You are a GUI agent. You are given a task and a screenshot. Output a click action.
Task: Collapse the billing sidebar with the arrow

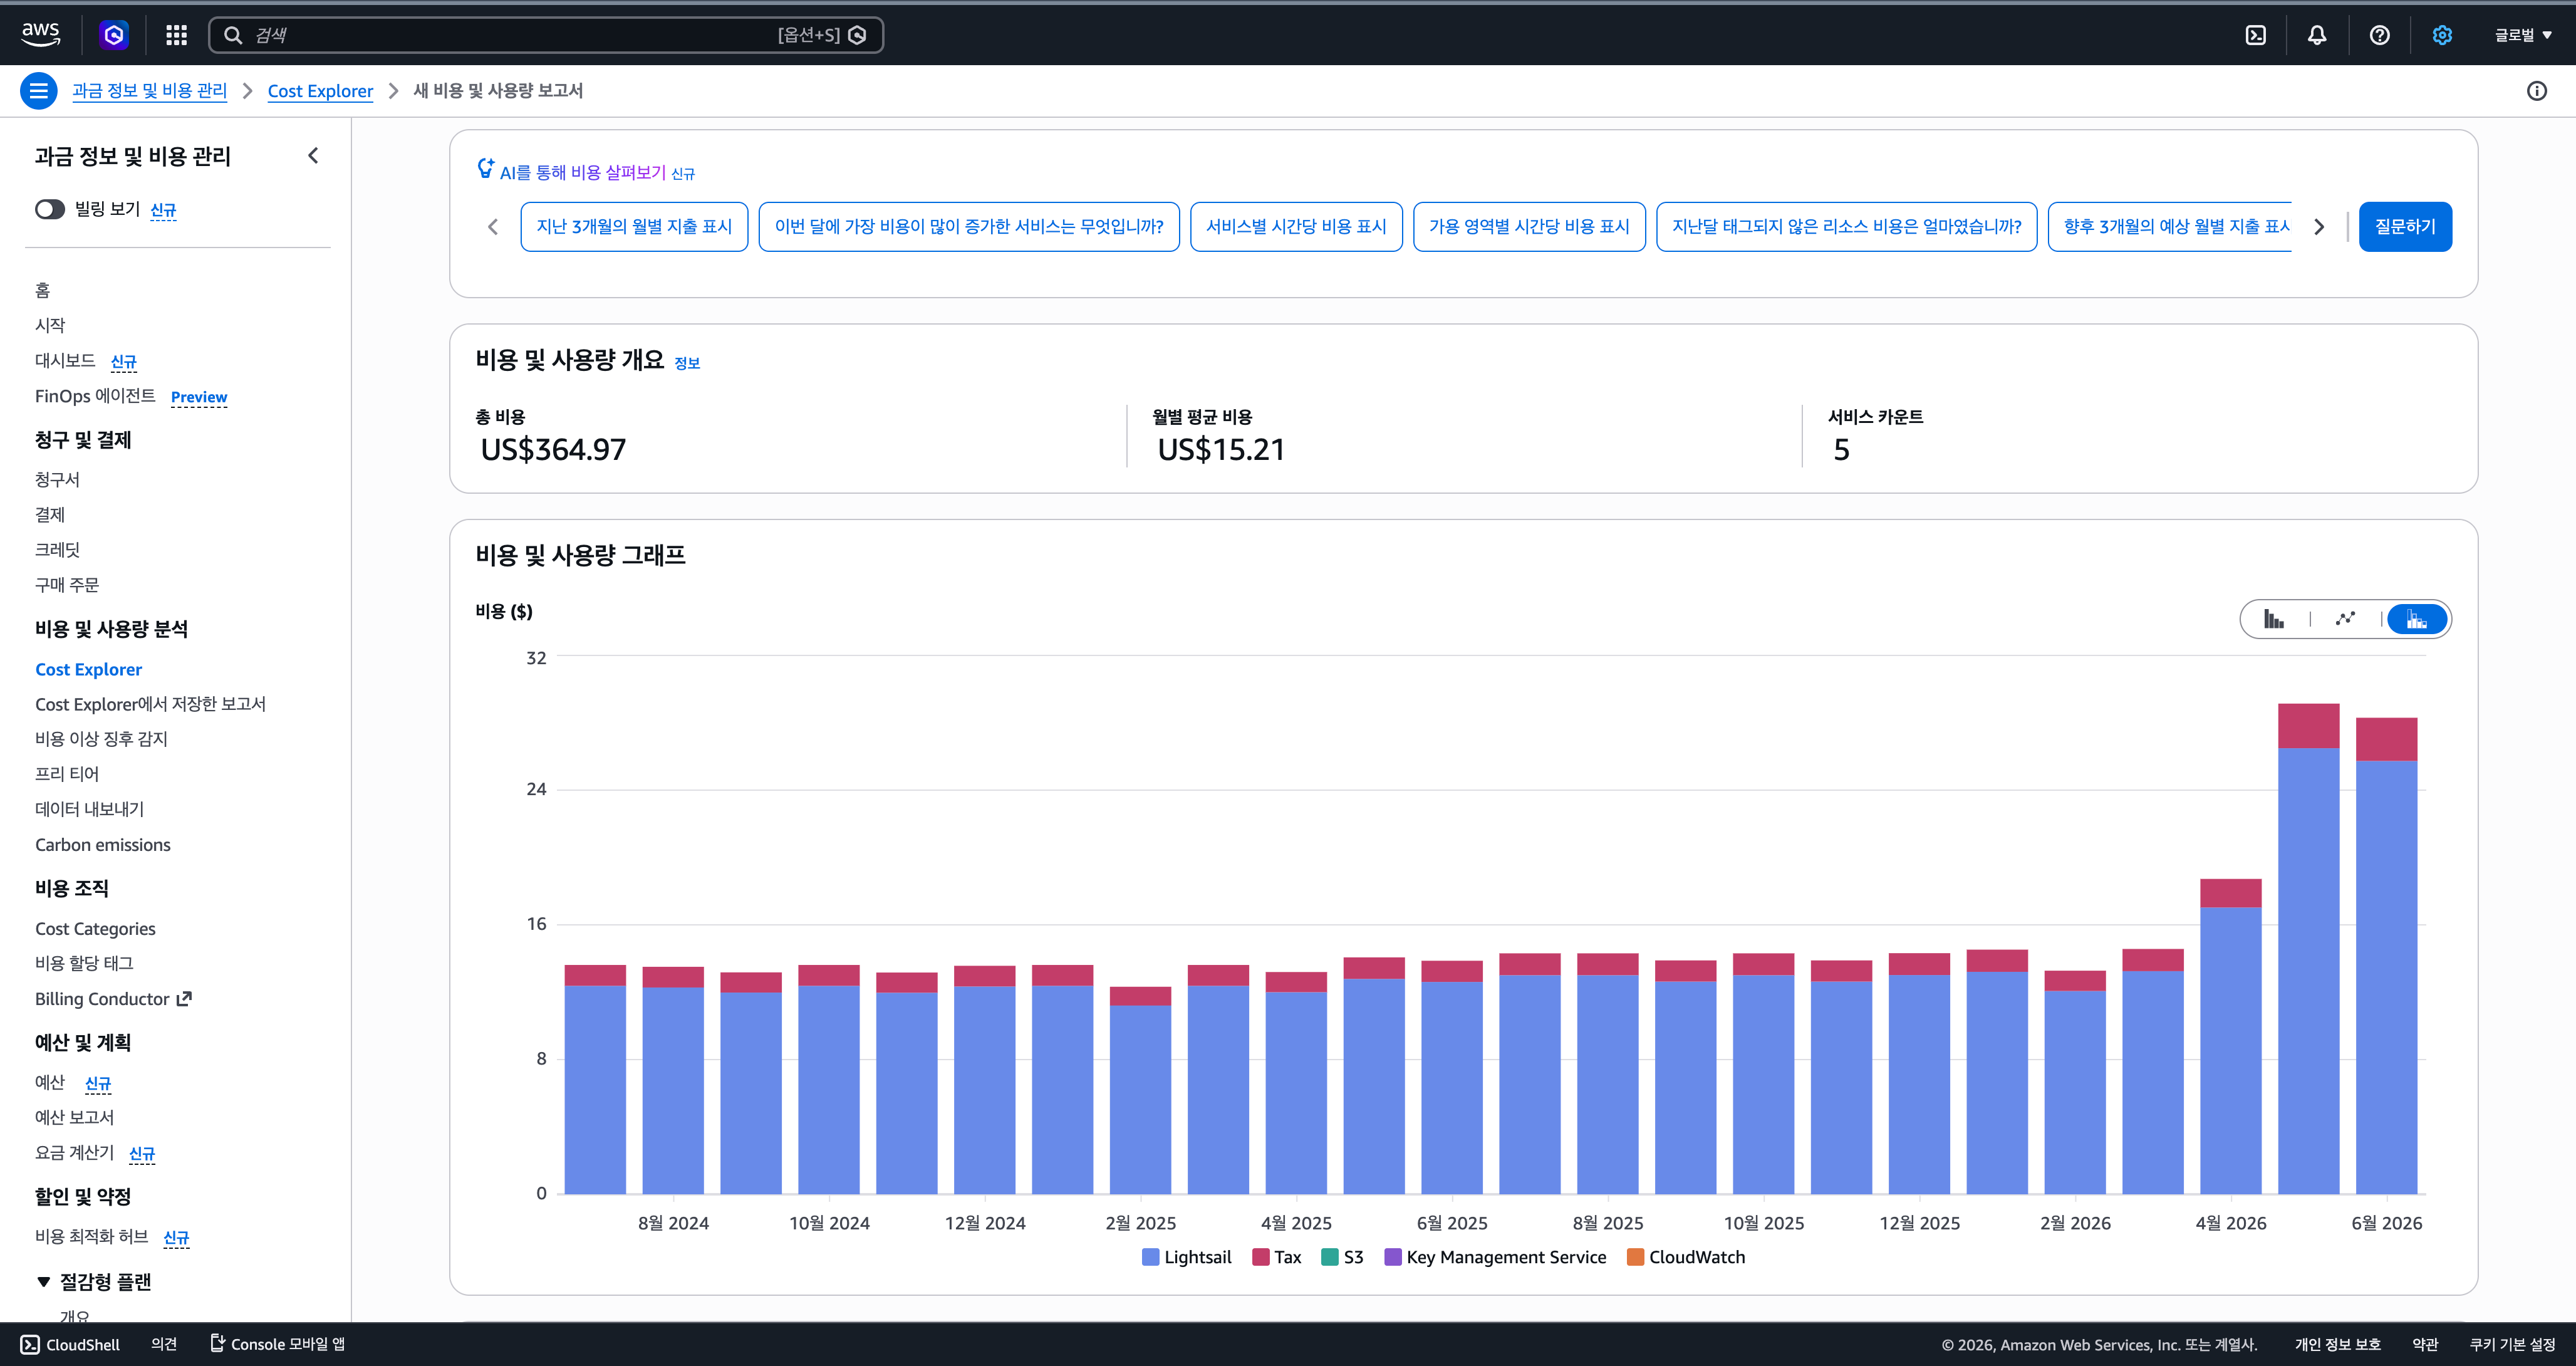click(x=313, y=155)
